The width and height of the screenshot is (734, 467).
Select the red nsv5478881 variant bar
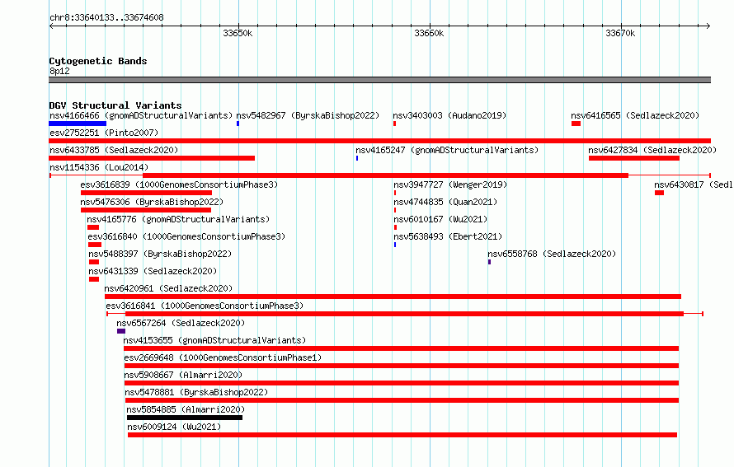pyautogui.click(x=402, y=400)
